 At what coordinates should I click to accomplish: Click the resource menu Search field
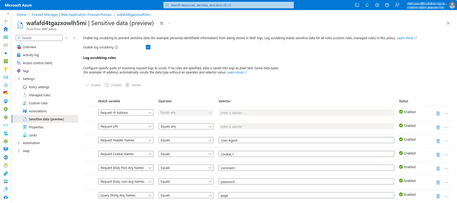[39, 38]
